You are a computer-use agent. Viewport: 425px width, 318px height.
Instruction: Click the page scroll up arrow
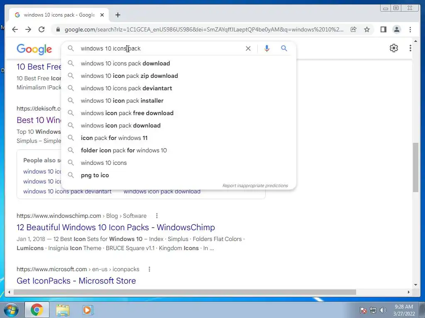tap(415, 41)
